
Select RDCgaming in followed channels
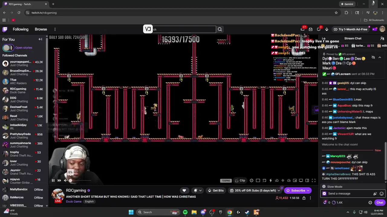(23, 90)
